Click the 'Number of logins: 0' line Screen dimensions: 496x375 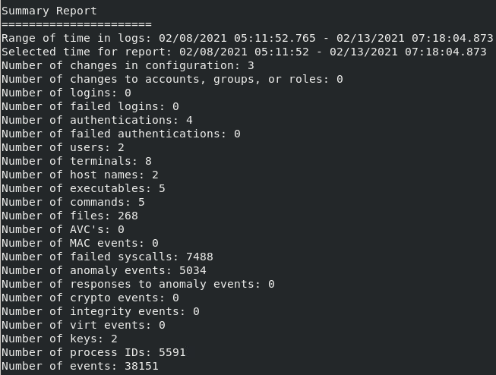click(x=66, y=93)
